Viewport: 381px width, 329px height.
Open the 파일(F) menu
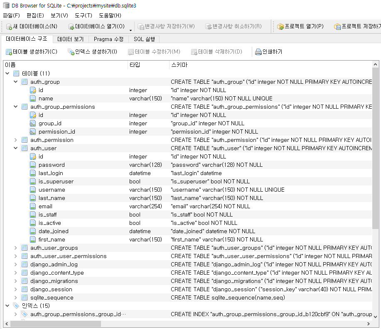click(11, 15)
